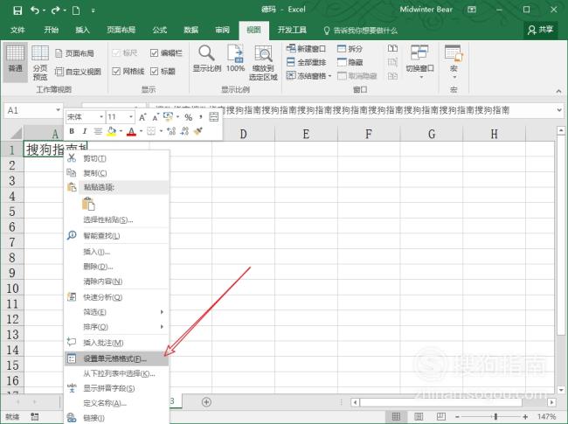Click merge cells icon in mini toolbar
The image size is (568, 424).
214,117
